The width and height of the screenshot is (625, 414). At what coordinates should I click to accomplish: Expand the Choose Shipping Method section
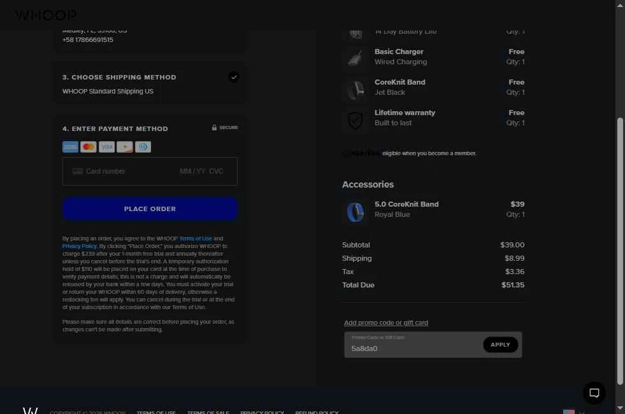click(150, 83)
